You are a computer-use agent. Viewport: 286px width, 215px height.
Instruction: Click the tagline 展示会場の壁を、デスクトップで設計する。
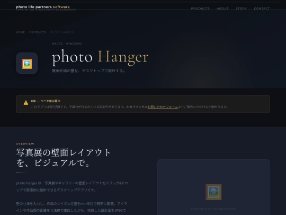(x=88, y=71)
